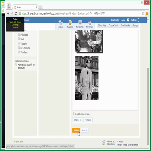Open the Gradebooks menu
Screen dimensions: 151x151
point(125,25)
